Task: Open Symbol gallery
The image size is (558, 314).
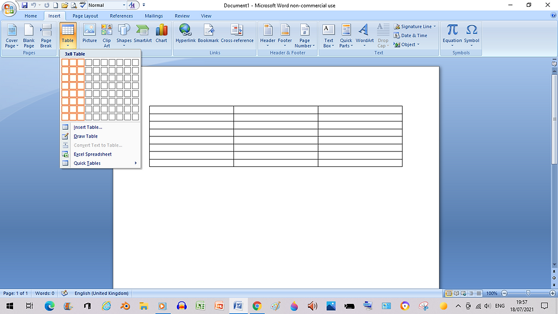Action: coord(471,35)
